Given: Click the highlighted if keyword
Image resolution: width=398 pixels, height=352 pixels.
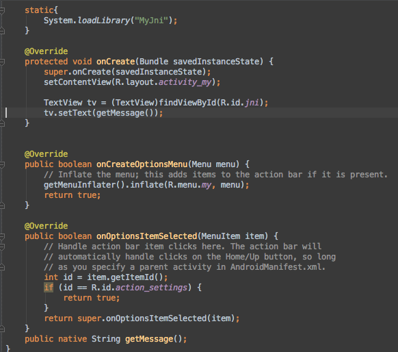Looking at the screenshot, I should point(49,288).
